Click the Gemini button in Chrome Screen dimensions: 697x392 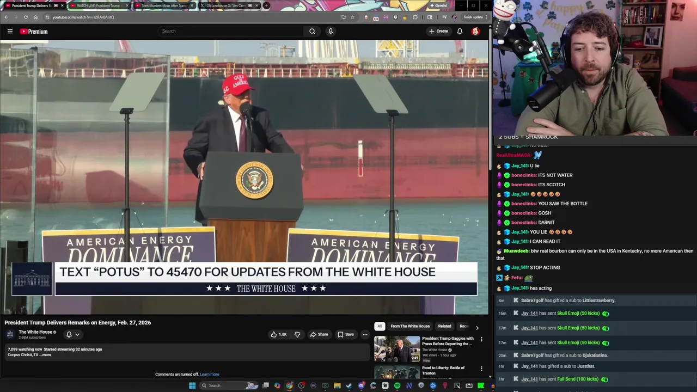[438, 5]
